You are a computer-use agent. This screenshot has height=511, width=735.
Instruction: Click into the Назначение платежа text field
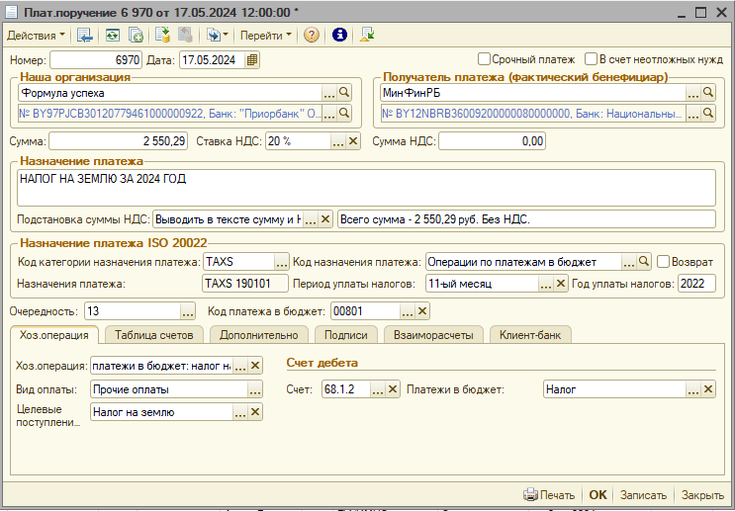366,187
